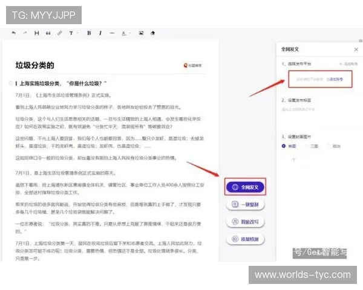Open the text color tool

pyautogui.click(x=124, y=33)
